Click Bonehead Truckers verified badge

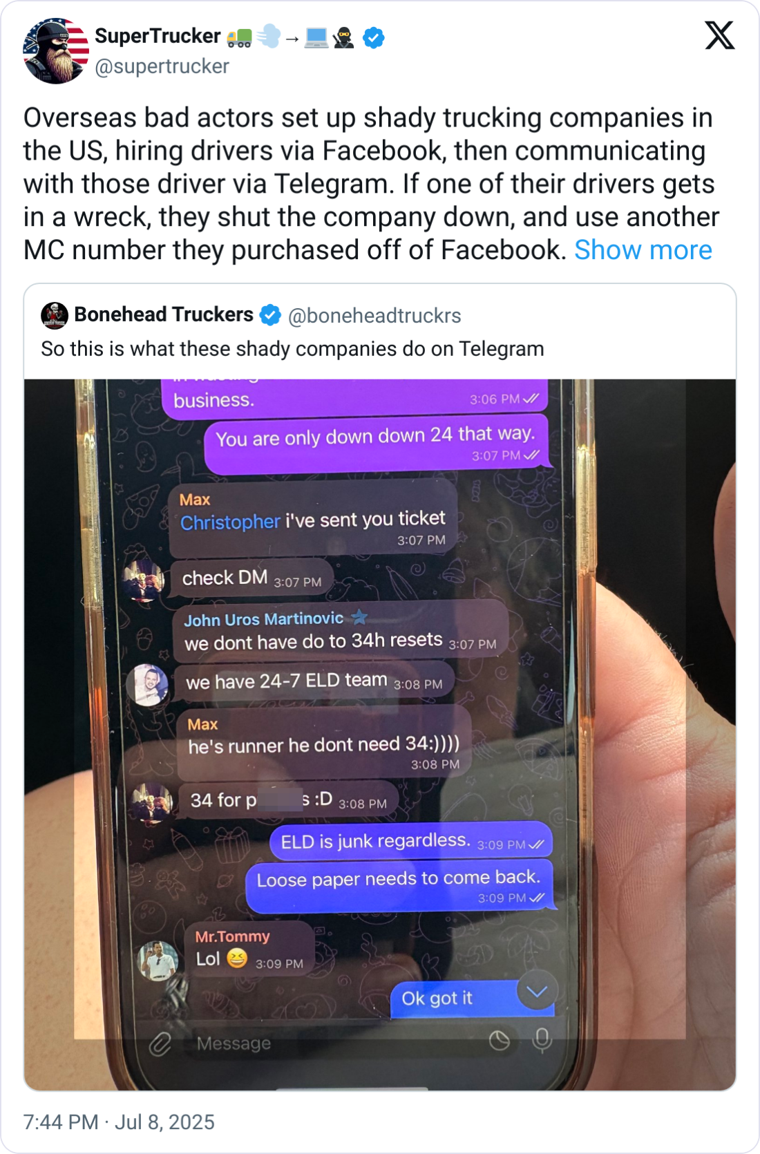[x=270, y=315]
